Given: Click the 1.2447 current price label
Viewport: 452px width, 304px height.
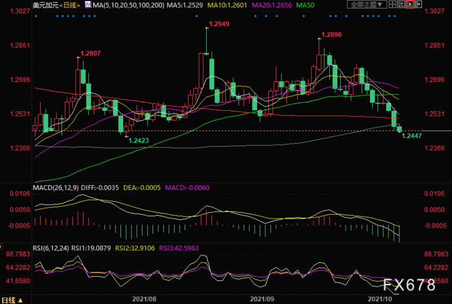Looking at the screenshot, I should point(411,136).
